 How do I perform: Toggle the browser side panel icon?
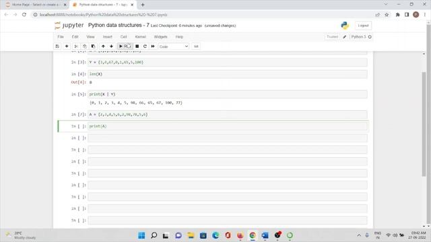(x=407, y=15)
